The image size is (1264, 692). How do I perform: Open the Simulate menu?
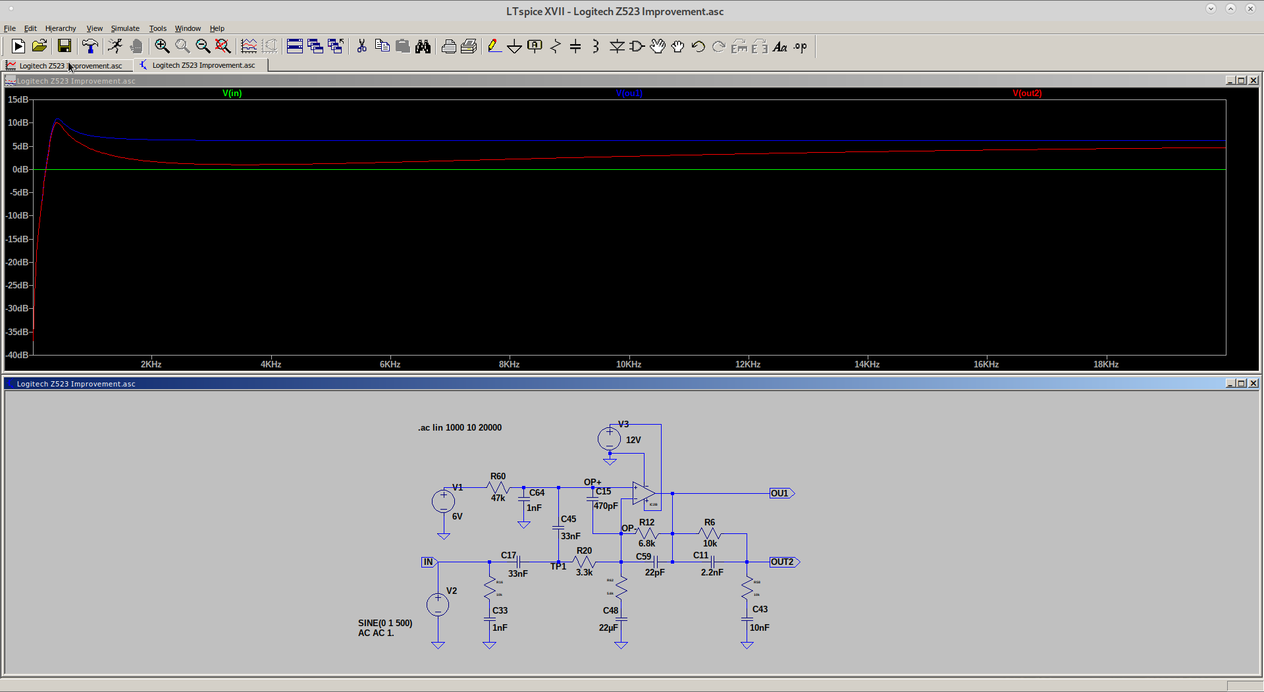[x=125, y=28]
